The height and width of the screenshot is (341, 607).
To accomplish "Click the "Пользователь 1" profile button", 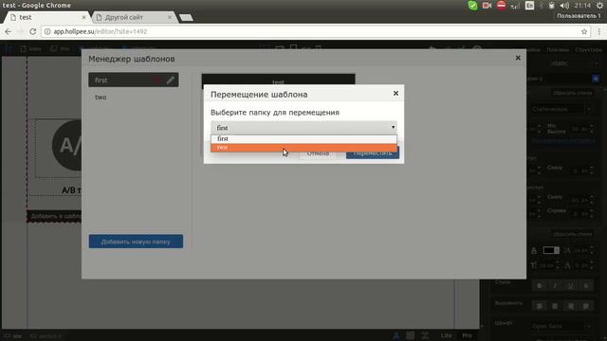I will (x=579, y=16).
